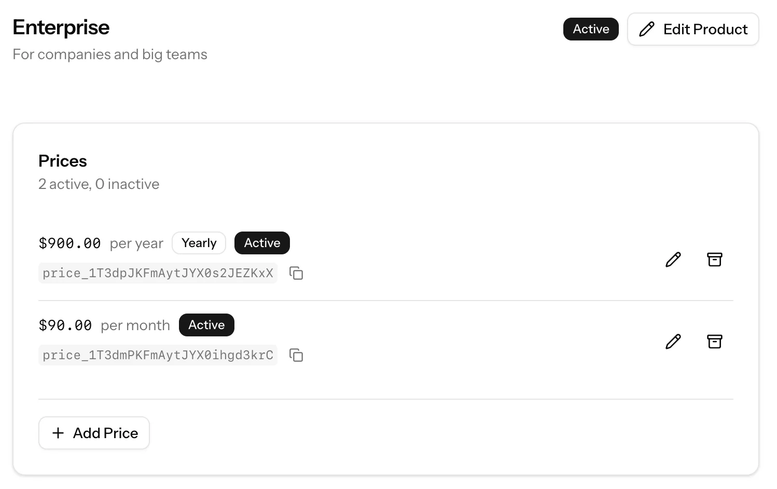Select the Yearly label on the $900.00 price

[x=199, y=242]
